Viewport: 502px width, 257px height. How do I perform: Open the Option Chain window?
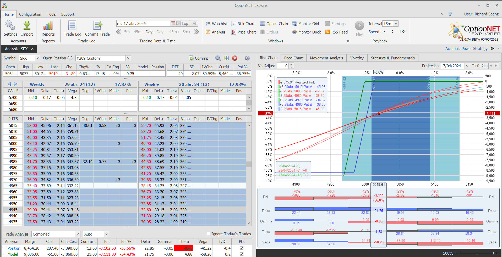274,24
